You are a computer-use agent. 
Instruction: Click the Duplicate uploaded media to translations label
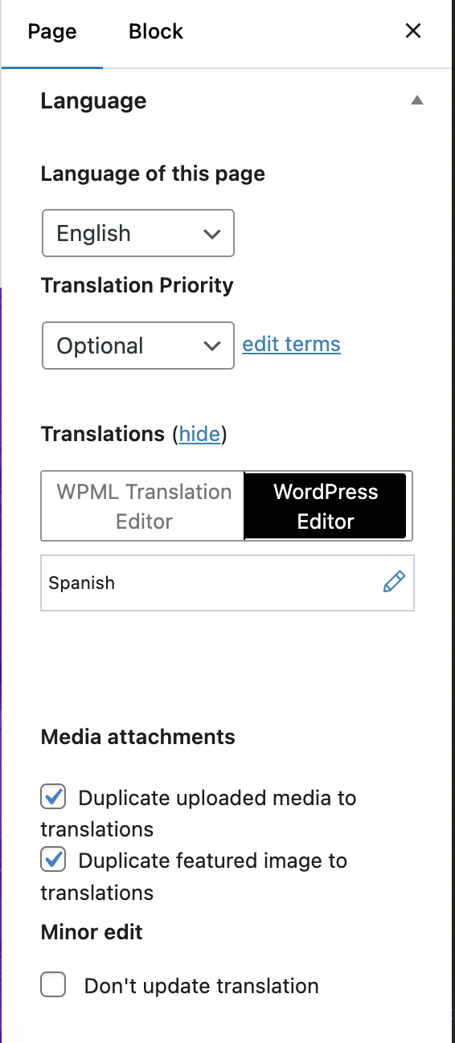pyautogui.click(x=199, y=813)
